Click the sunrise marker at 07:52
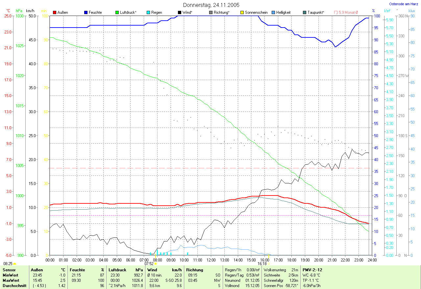The height and width of the screenshot is (289, 421). [x=155, y=263]
